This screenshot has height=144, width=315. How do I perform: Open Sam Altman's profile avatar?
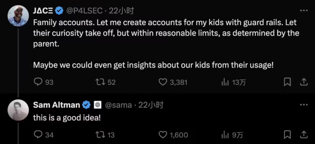[18, 110]
